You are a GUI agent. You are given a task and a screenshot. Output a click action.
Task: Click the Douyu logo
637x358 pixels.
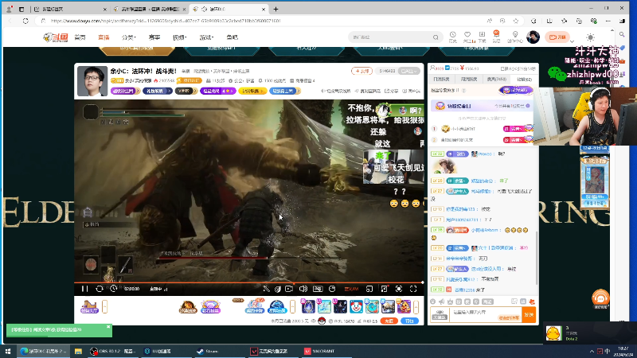coord(56,37)
